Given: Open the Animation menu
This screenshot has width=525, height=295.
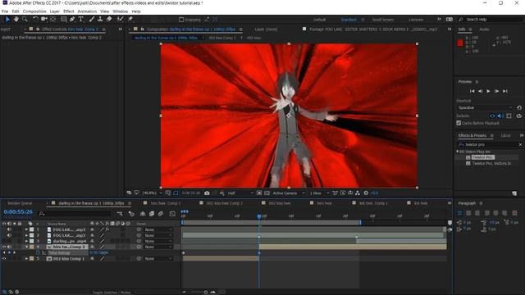Looking at the screenshot, I should click(87, 11).
